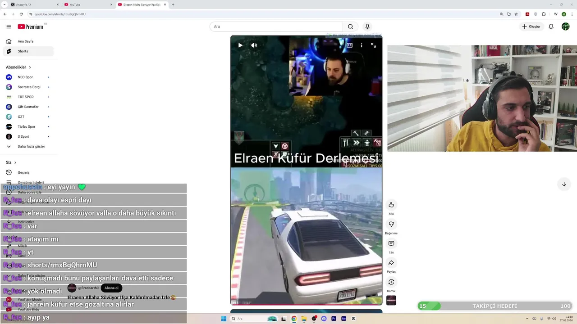Mute the Shorts video volume
This screenshot has height=324, width=577.
click(254, 45)
